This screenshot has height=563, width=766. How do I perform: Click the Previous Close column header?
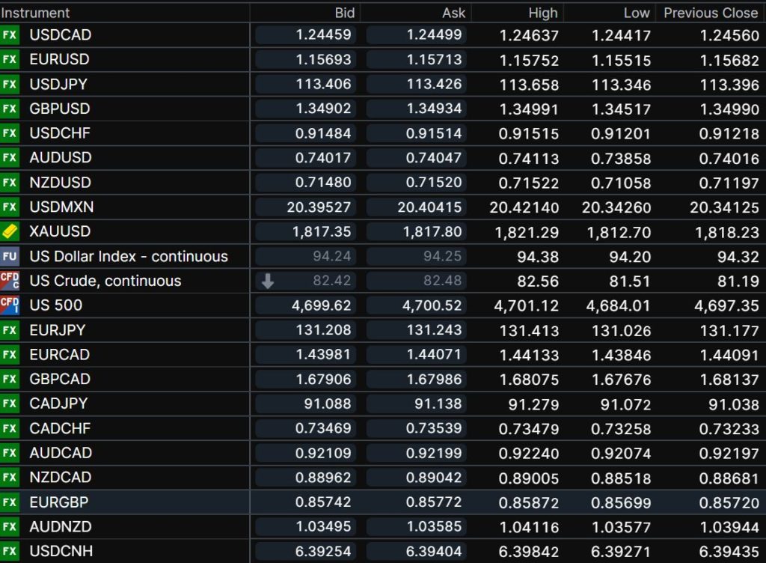point(710,13)
